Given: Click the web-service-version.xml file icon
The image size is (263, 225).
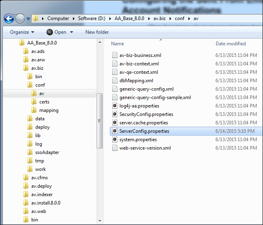Looking at the screenshot, I should pos(115,148).
